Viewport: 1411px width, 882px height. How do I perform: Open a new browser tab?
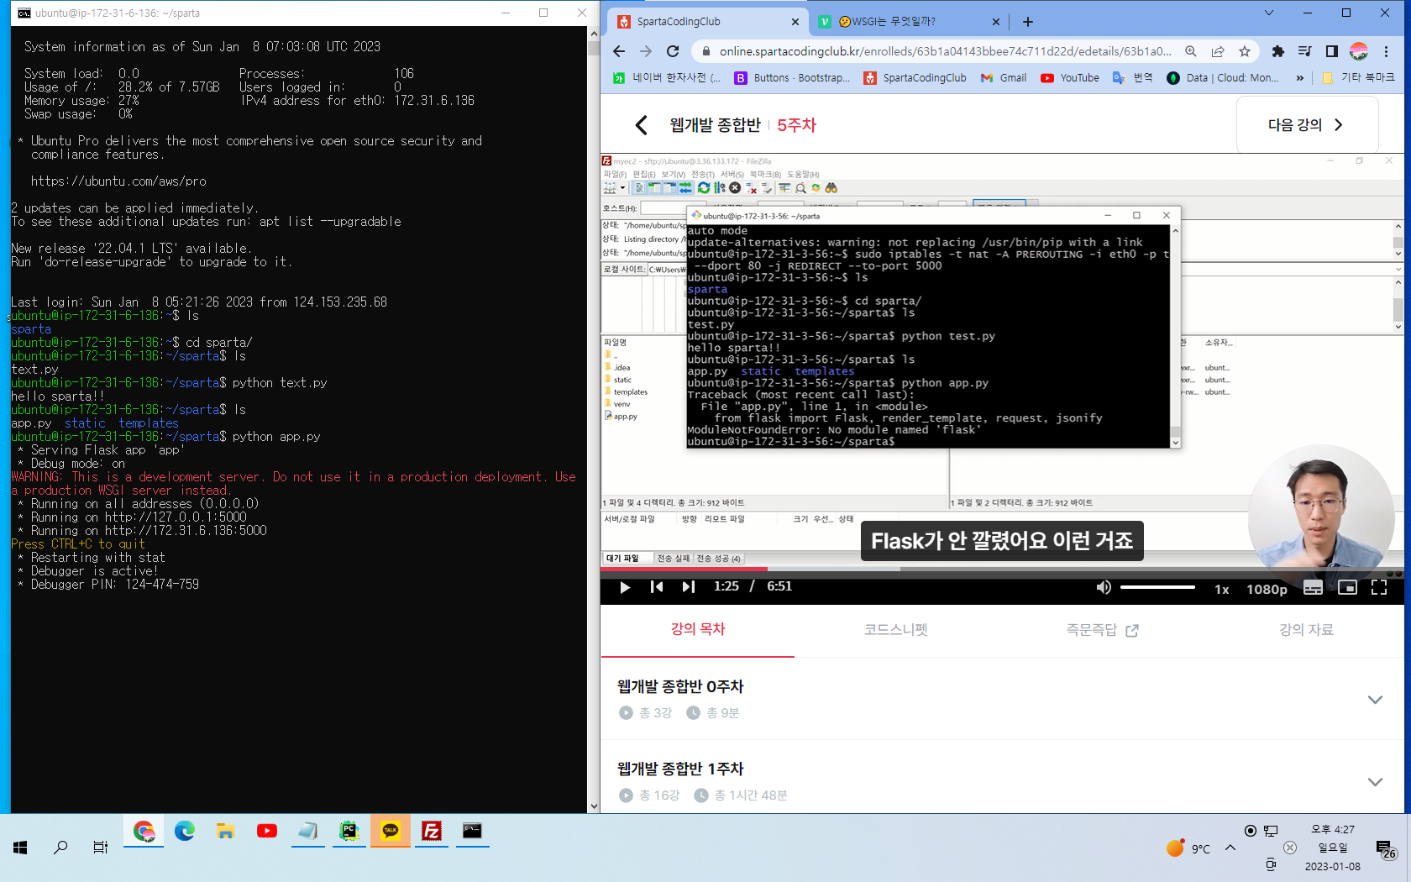tap(1028, 22)
